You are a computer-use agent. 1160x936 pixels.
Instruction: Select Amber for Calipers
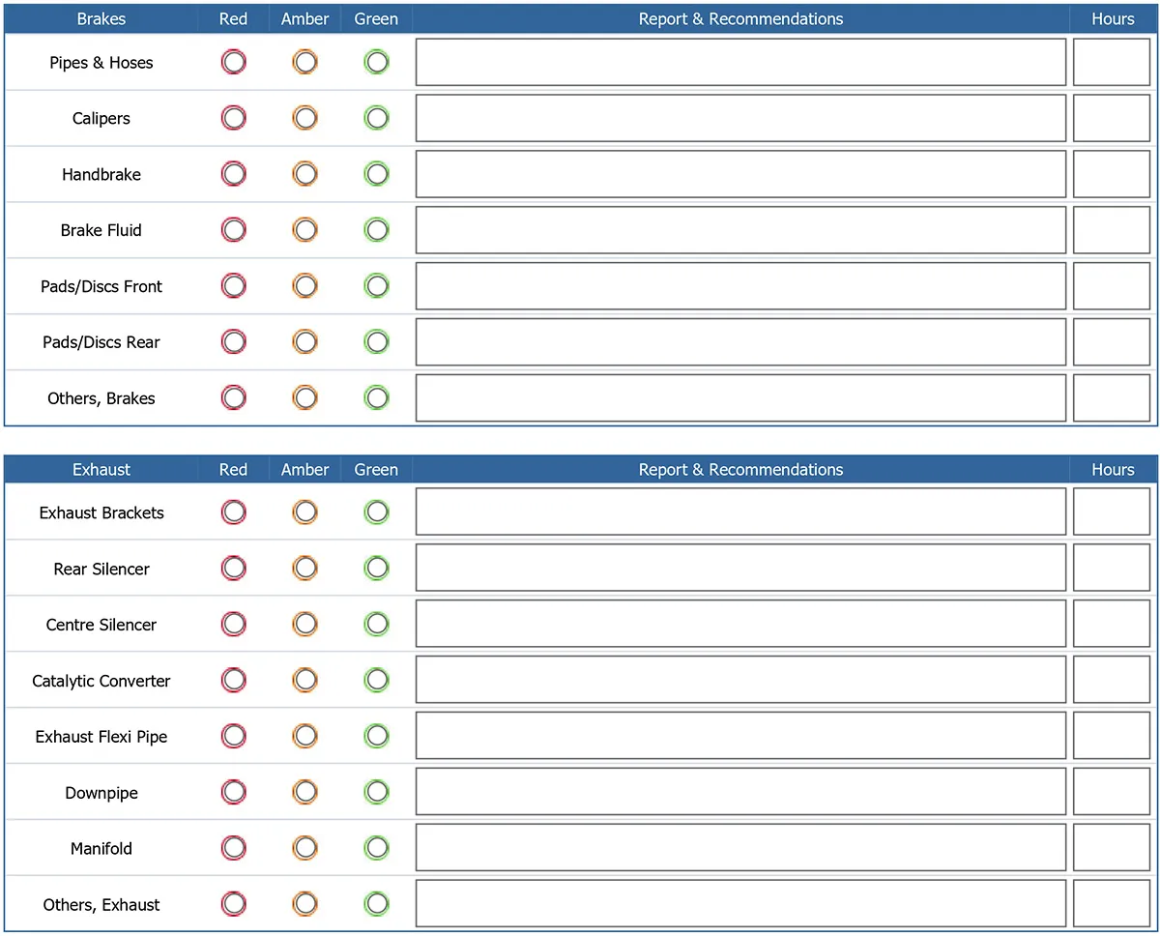[x=304, y=119]
